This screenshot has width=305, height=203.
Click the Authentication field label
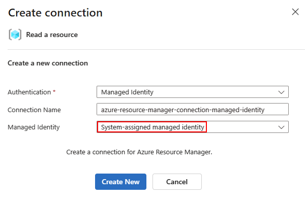(29, 92)
